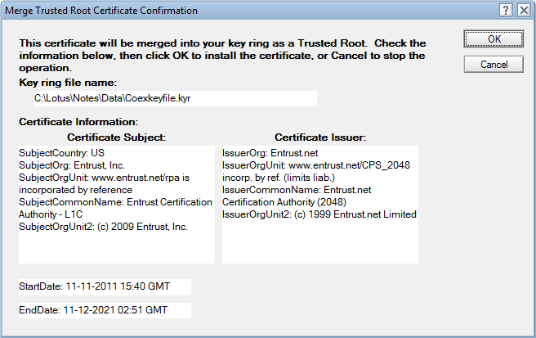The image size is (536, 338).
Task: Click the StartDate field
Action: pyautogui.click(x=105, y=286)
